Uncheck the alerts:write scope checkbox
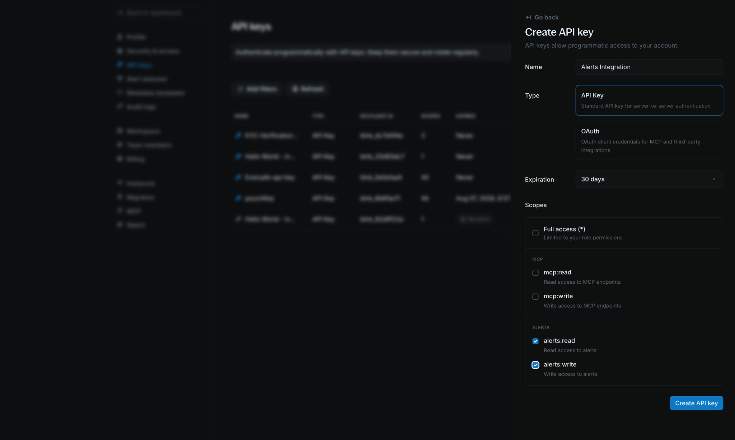735x440 pixels. [535, 365]
